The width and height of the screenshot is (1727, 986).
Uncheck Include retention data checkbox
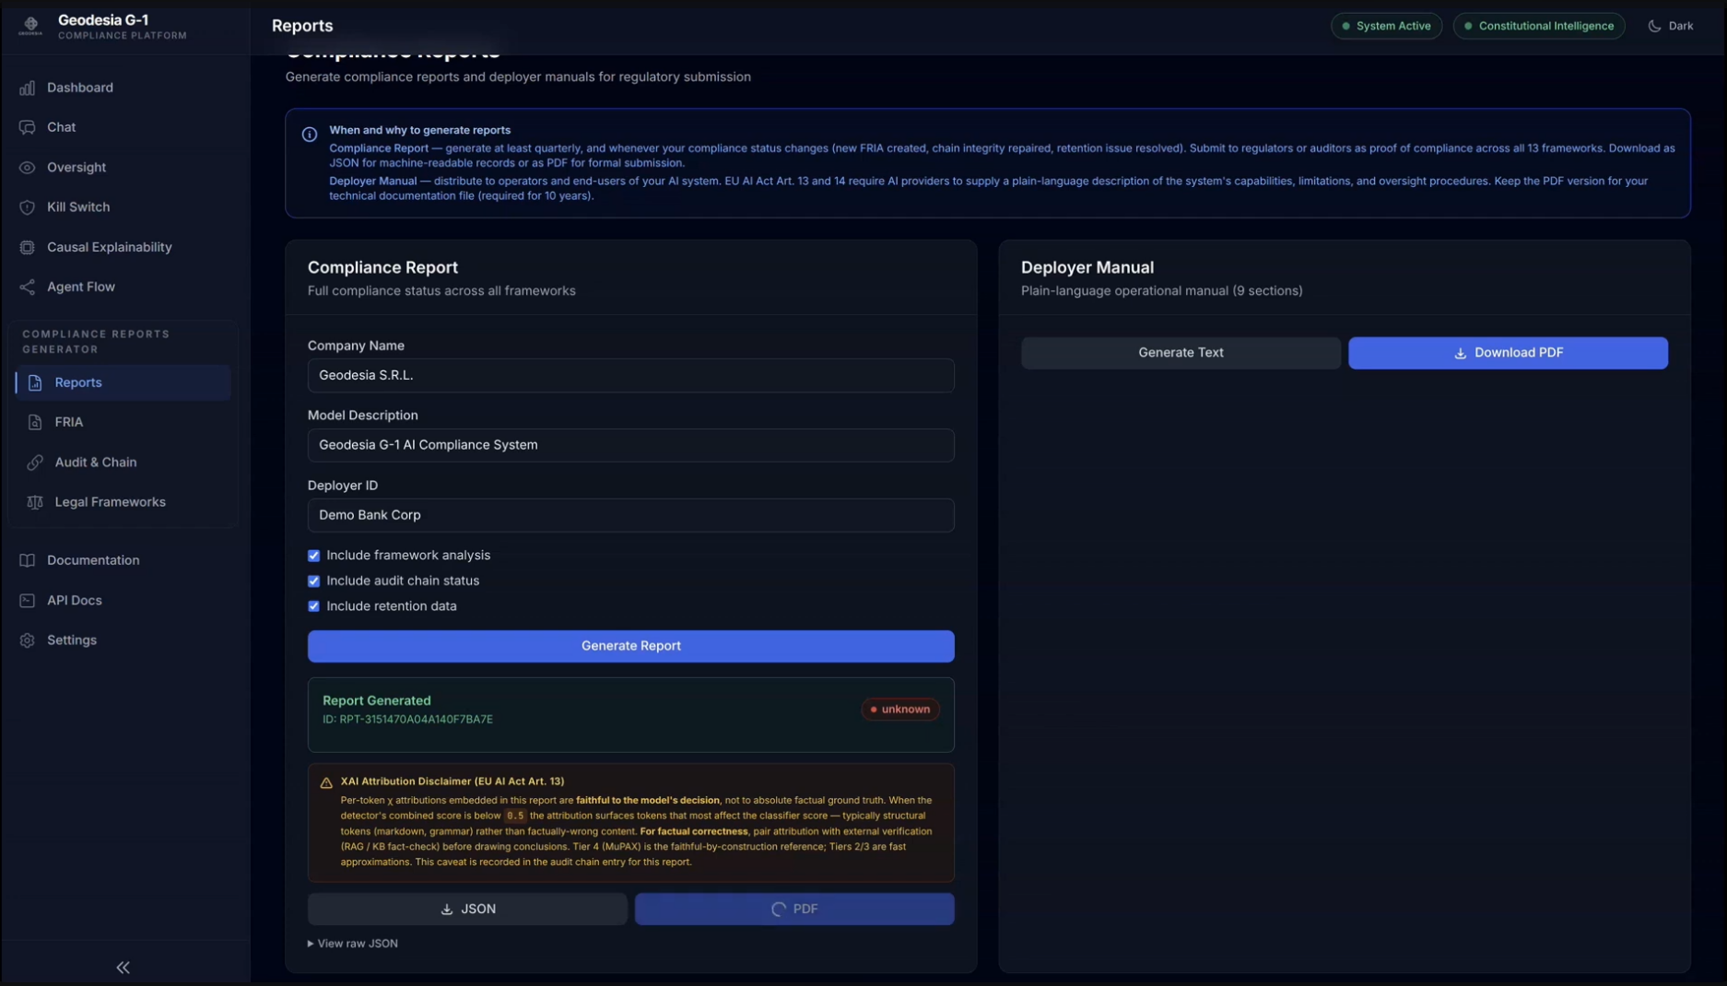point(313,606)
